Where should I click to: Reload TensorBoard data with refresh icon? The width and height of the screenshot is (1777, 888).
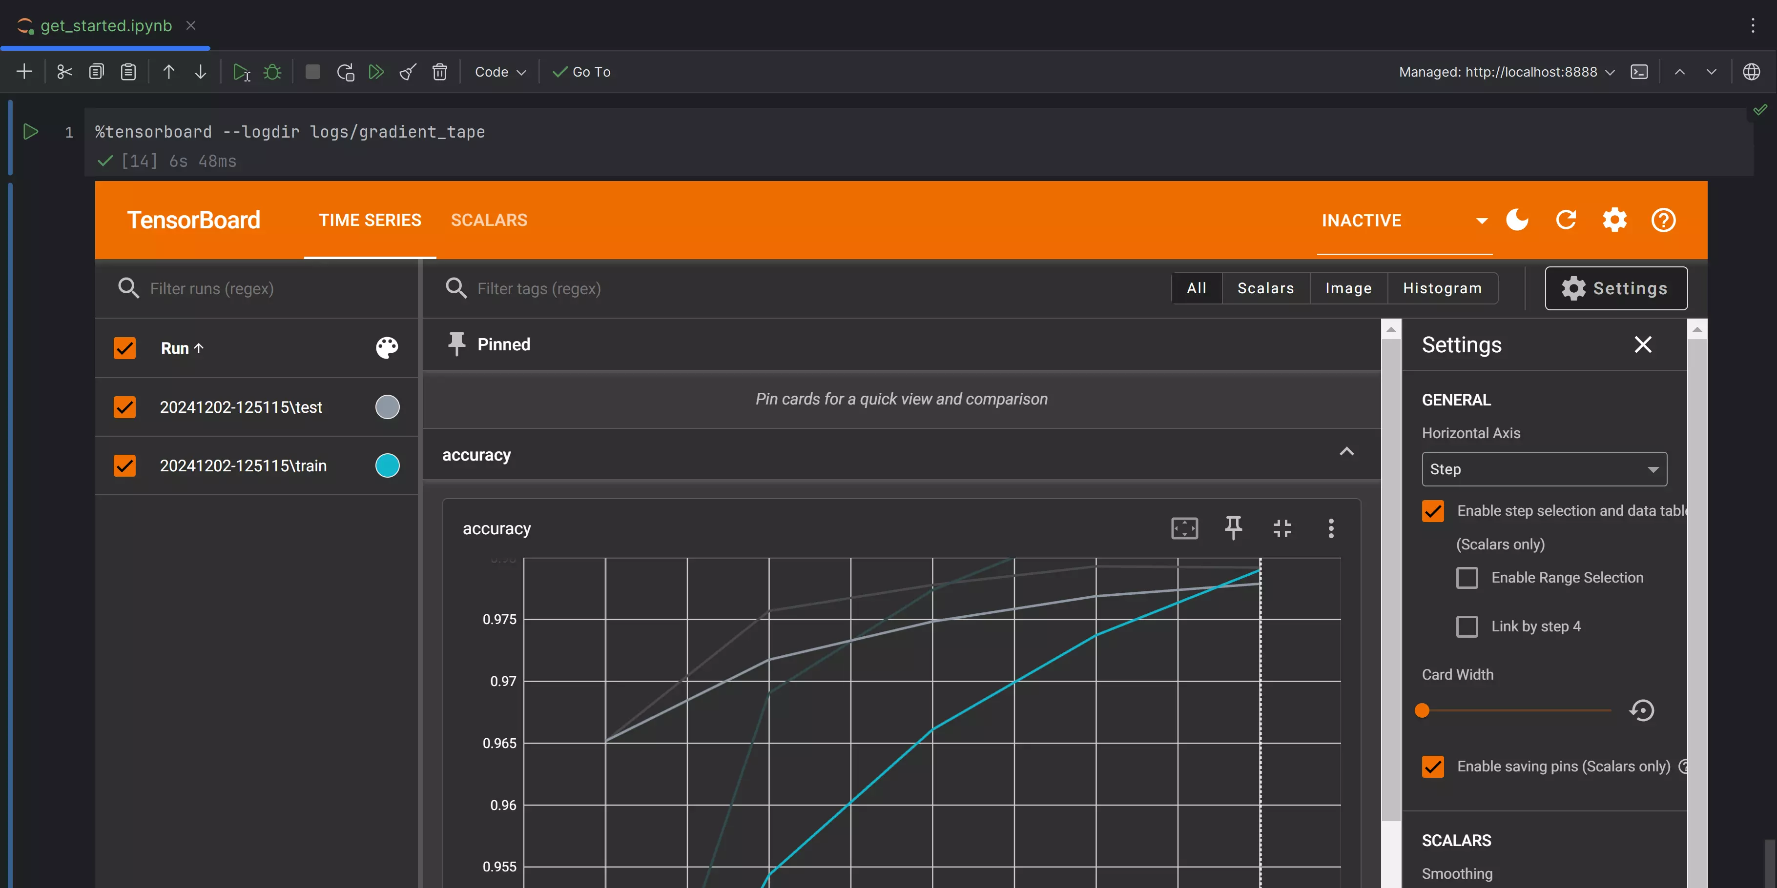[1566, 220]
